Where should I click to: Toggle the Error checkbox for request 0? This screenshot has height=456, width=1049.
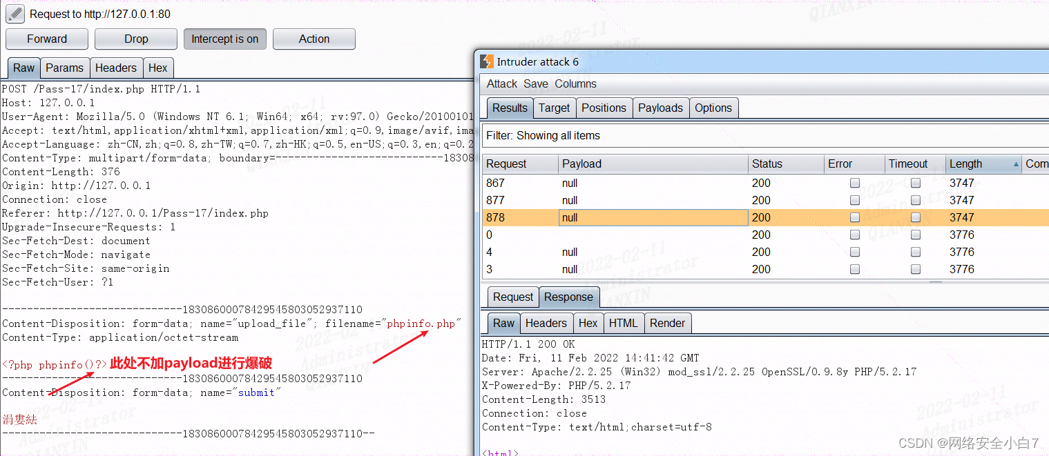855,235
